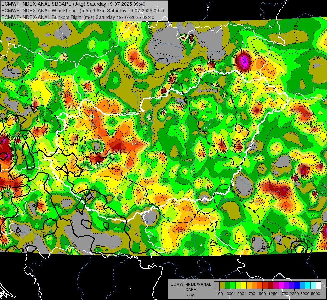This screenshot has width=327, height=300.
Task: Select the cyan legend swatch
Action: coord(308,285)
